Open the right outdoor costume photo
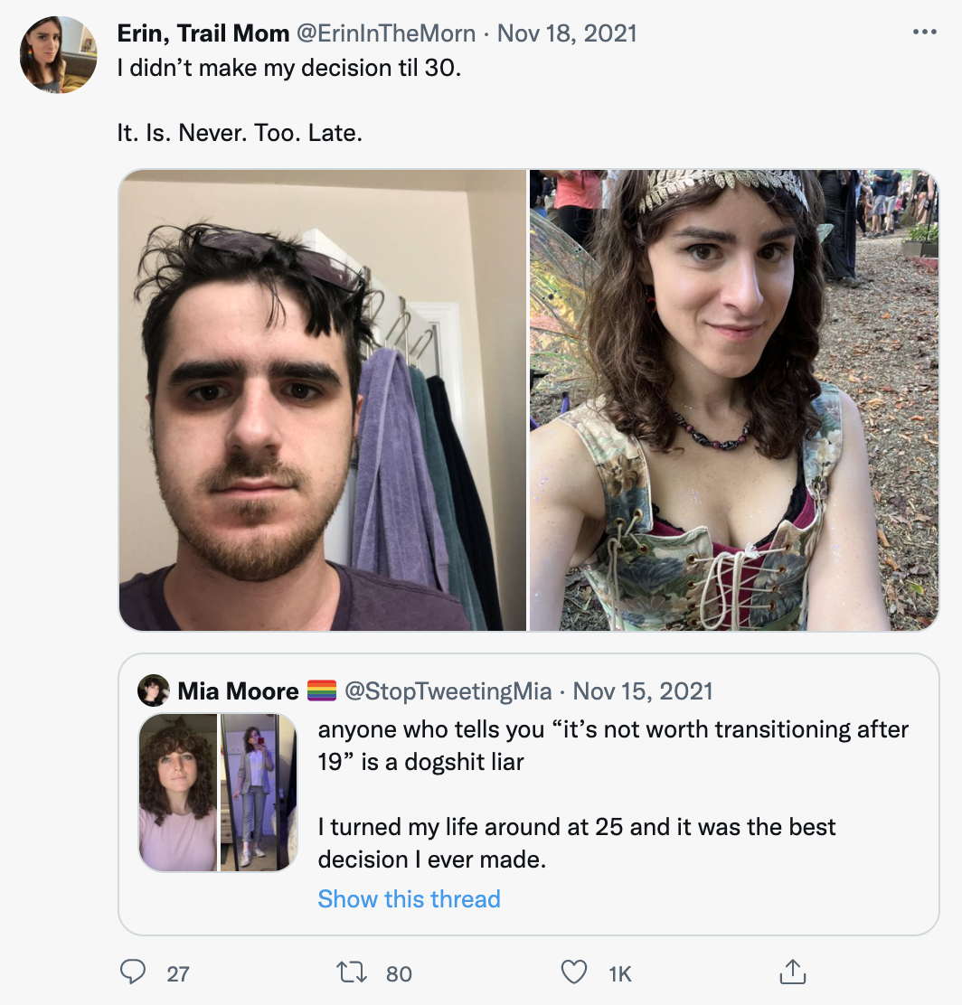 [733, 400]
